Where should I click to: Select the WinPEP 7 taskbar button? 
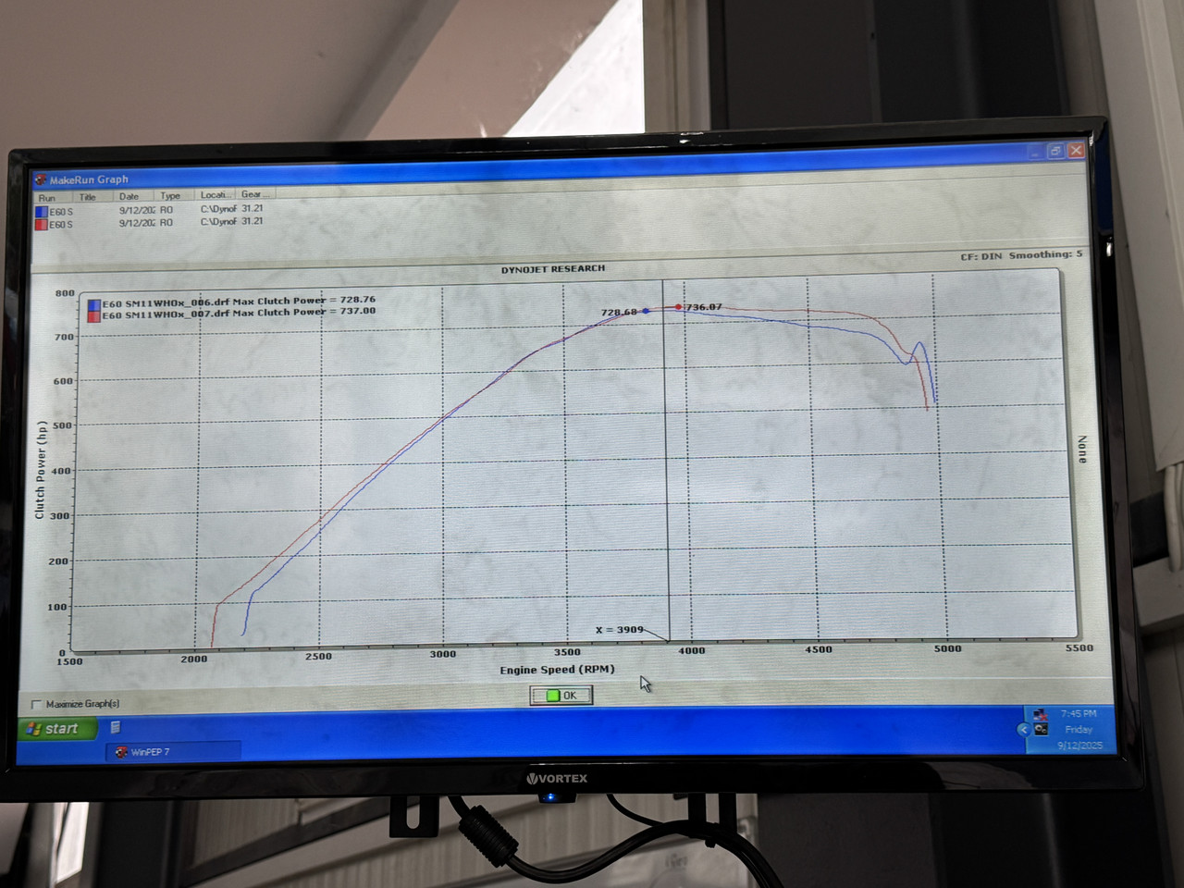(173, 752)
